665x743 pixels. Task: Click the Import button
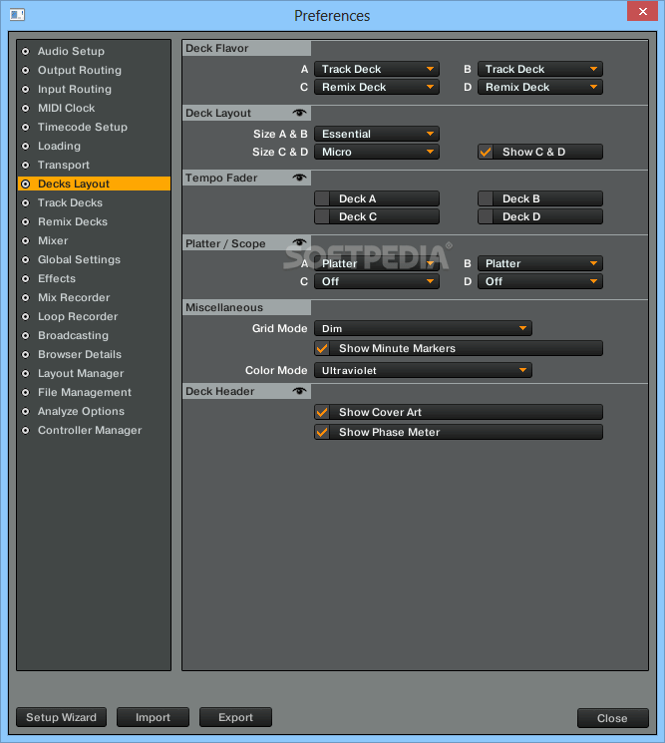tap(153, 717)
